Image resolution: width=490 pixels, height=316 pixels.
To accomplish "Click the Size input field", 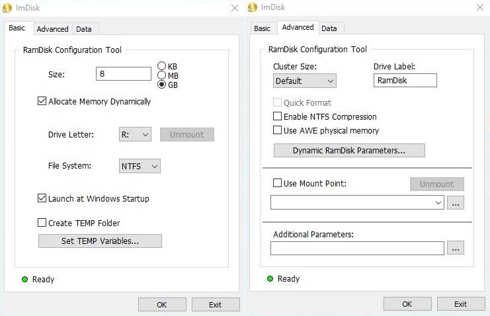I will click(x=124, y=74).
